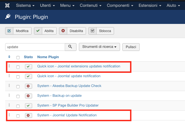Click the Sblocca button
The width and height of the screenshot is (185, 128).
tap(101, 31)
